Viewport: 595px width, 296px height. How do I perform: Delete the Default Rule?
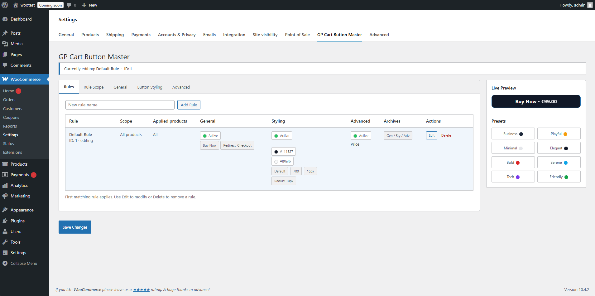(x=446, y=135)
